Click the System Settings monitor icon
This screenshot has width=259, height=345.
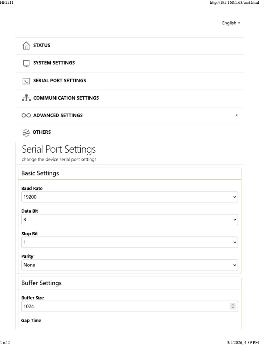pos(26,63)
